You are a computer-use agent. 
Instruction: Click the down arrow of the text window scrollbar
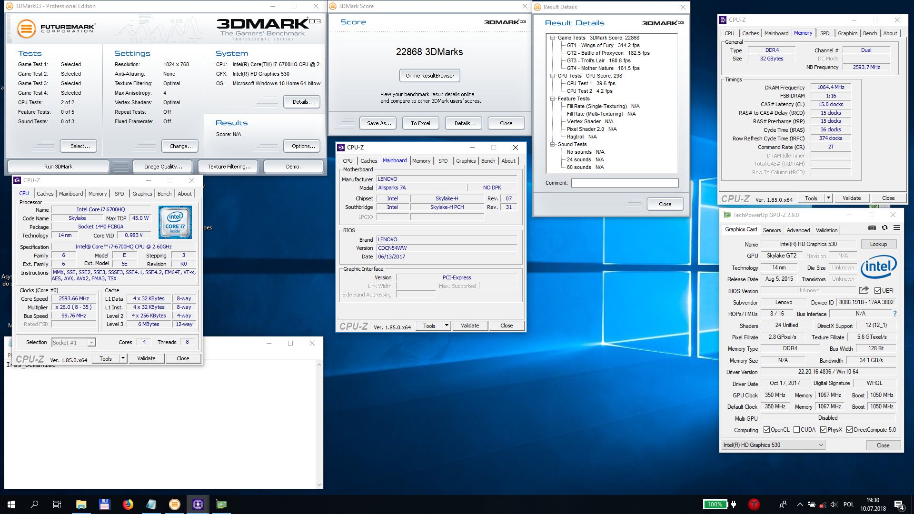tap(319, 485)
